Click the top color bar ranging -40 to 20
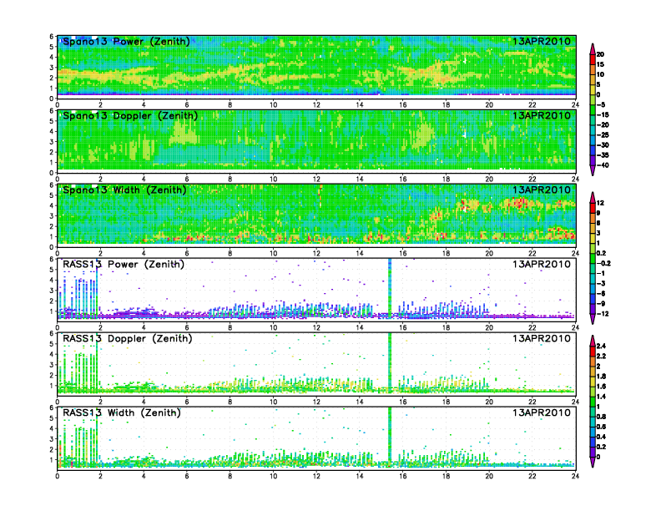 (593, 109)
